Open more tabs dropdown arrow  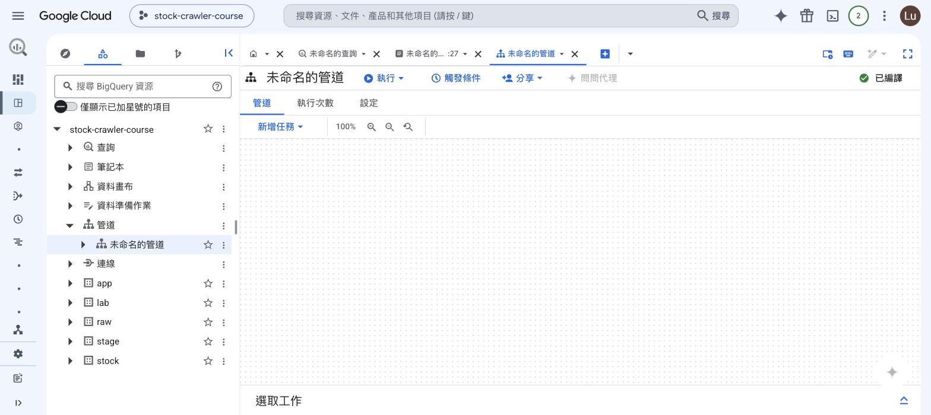tap(630, 54)
